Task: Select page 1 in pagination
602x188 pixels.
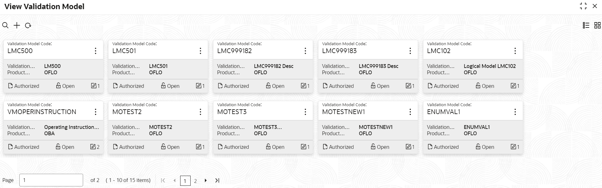Action: [x=185, y=181]
